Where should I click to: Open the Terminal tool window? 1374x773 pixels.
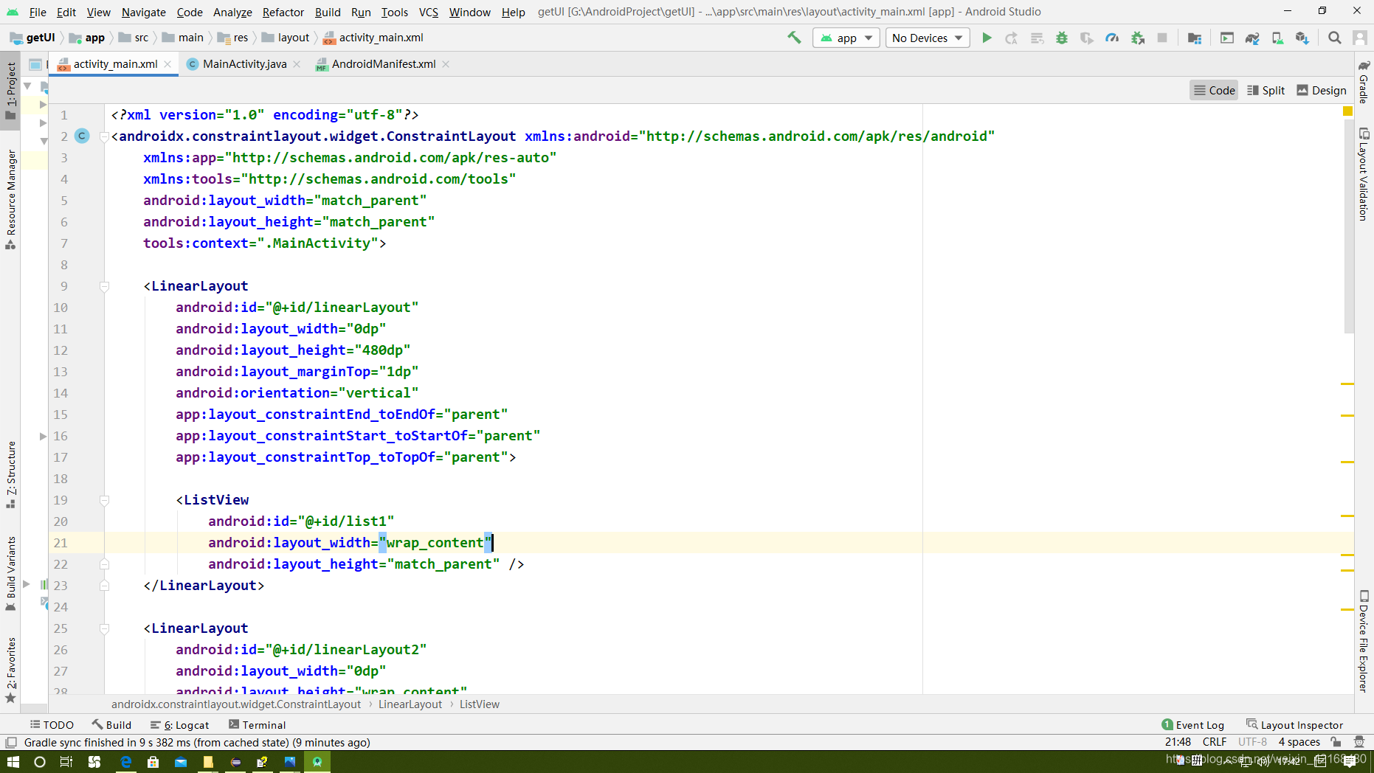click(257, 724)
